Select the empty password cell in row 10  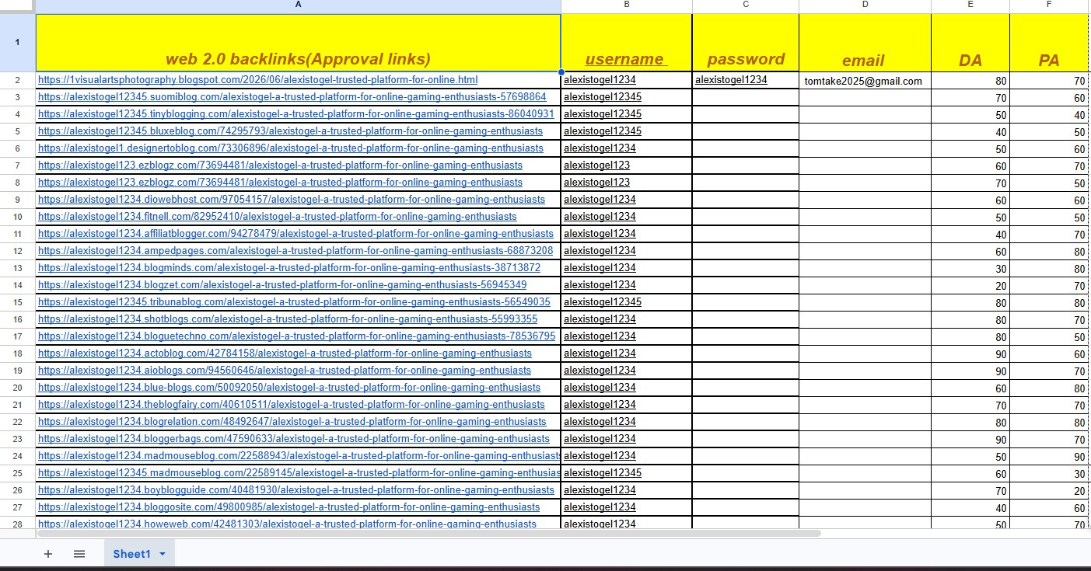[x=746, y=217]
